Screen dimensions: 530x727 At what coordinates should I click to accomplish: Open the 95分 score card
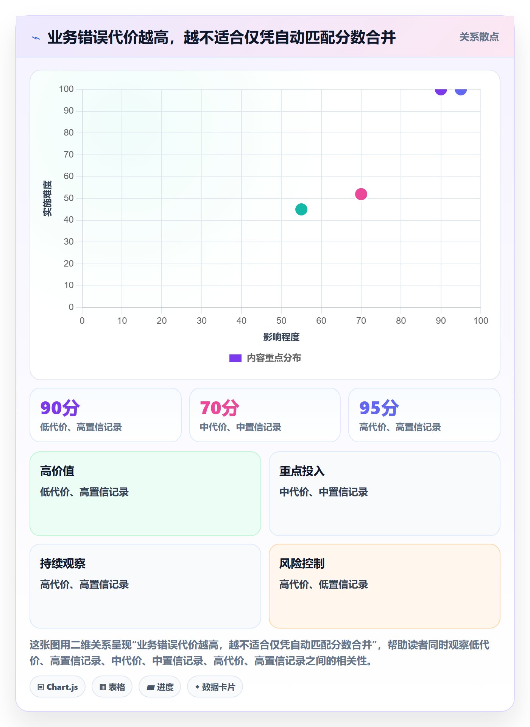tap(424, 415)
